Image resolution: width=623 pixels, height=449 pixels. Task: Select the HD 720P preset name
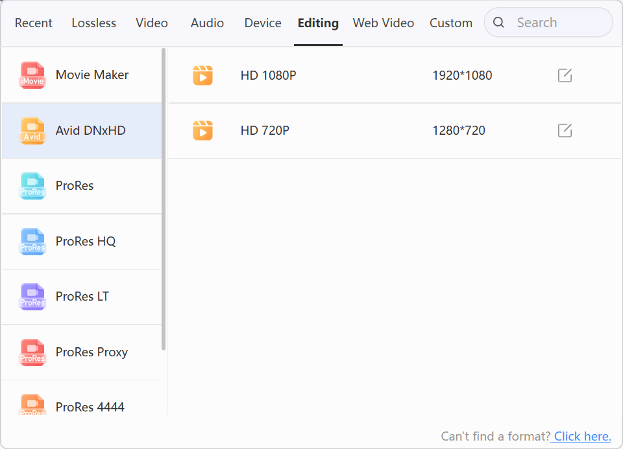(265, 130)
